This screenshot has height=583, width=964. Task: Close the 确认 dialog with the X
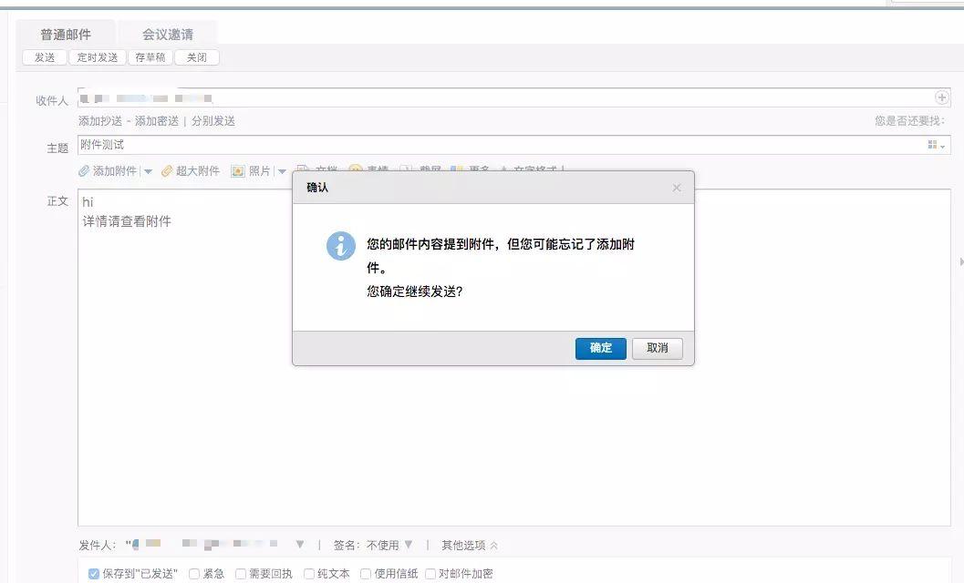[677, 188]
